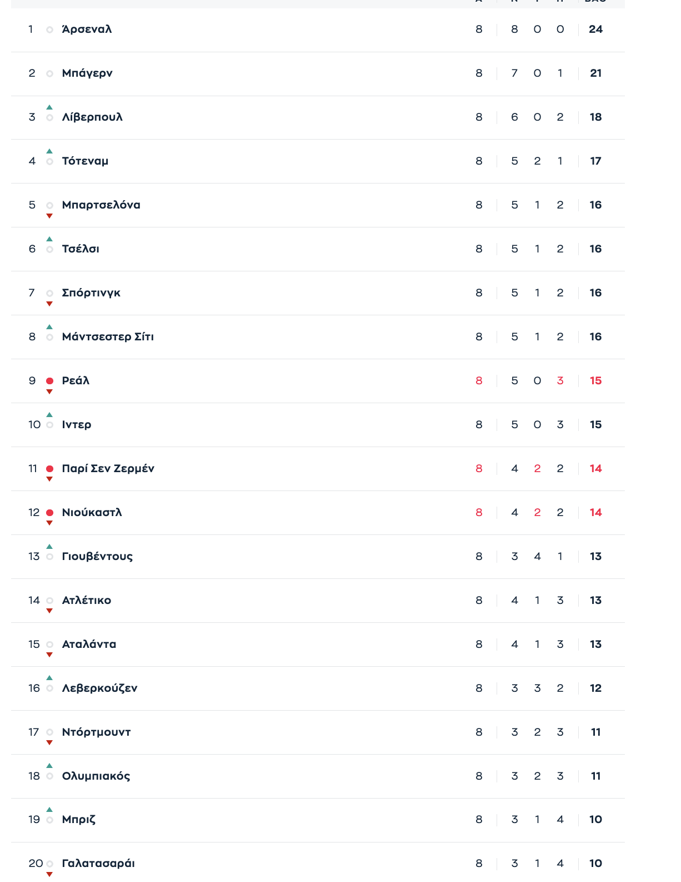Click the red live indicator next to Ρεάλ
The image size is (681, 882).
coord(49,381)
